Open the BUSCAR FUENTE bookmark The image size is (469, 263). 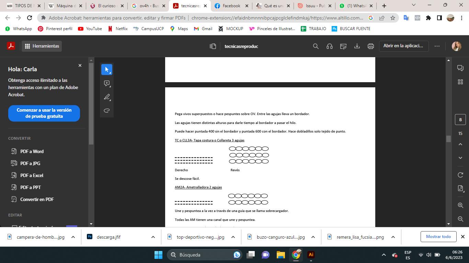pos(351,29)
